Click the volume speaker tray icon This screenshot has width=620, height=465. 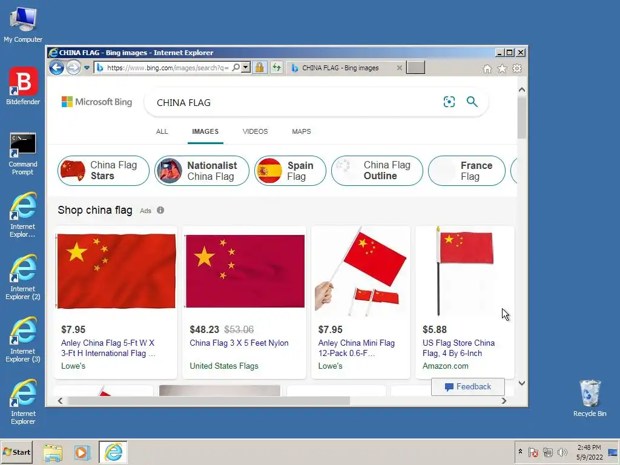point(562,452)
